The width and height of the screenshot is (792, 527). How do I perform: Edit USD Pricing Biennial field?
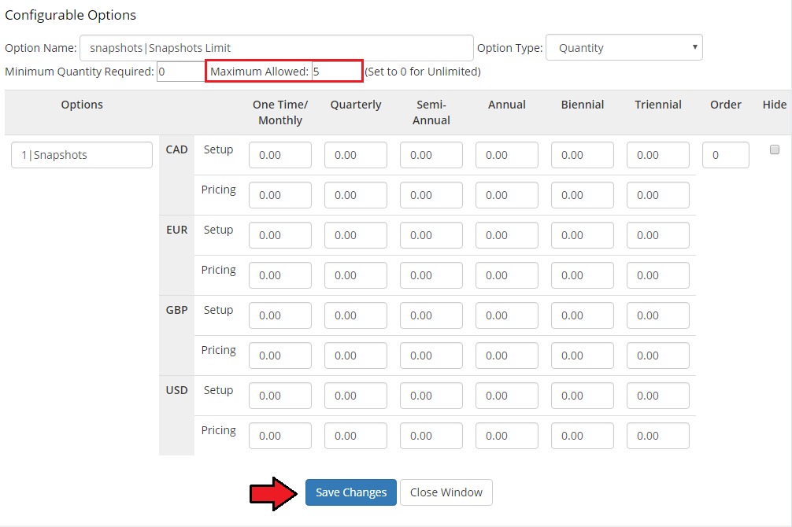click(583, 436)
